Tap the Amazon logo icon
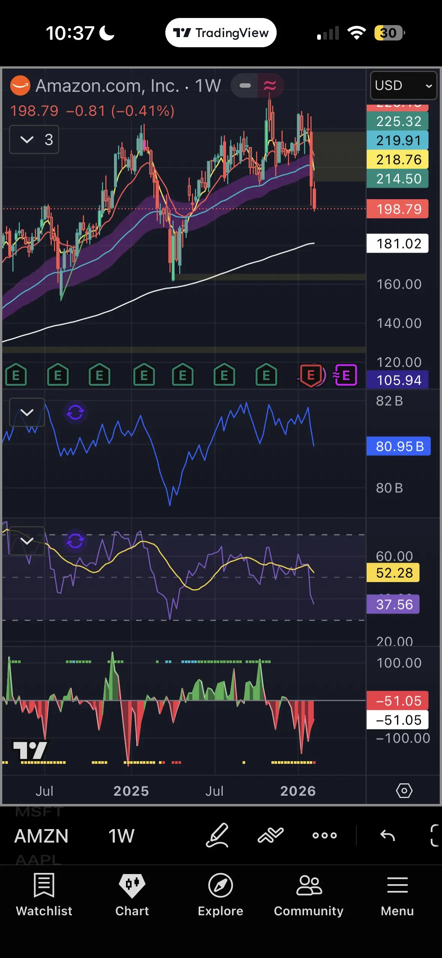Viewport: 442px width, 958px height. coord(20,85)
